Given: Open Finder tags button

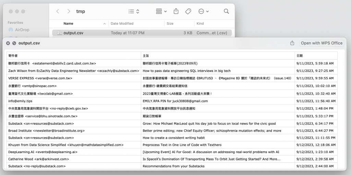Looking at the screenshot, I should click(x=188, y=11).
